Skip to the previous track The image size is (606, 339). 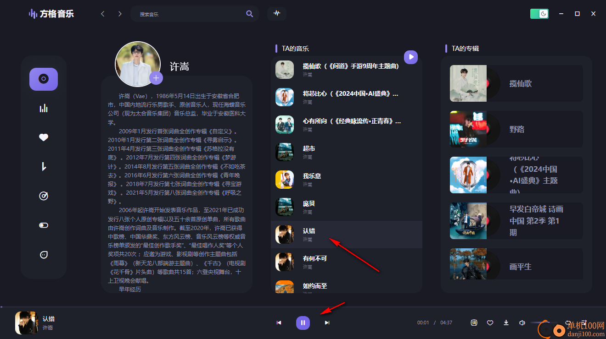(279, 323)
